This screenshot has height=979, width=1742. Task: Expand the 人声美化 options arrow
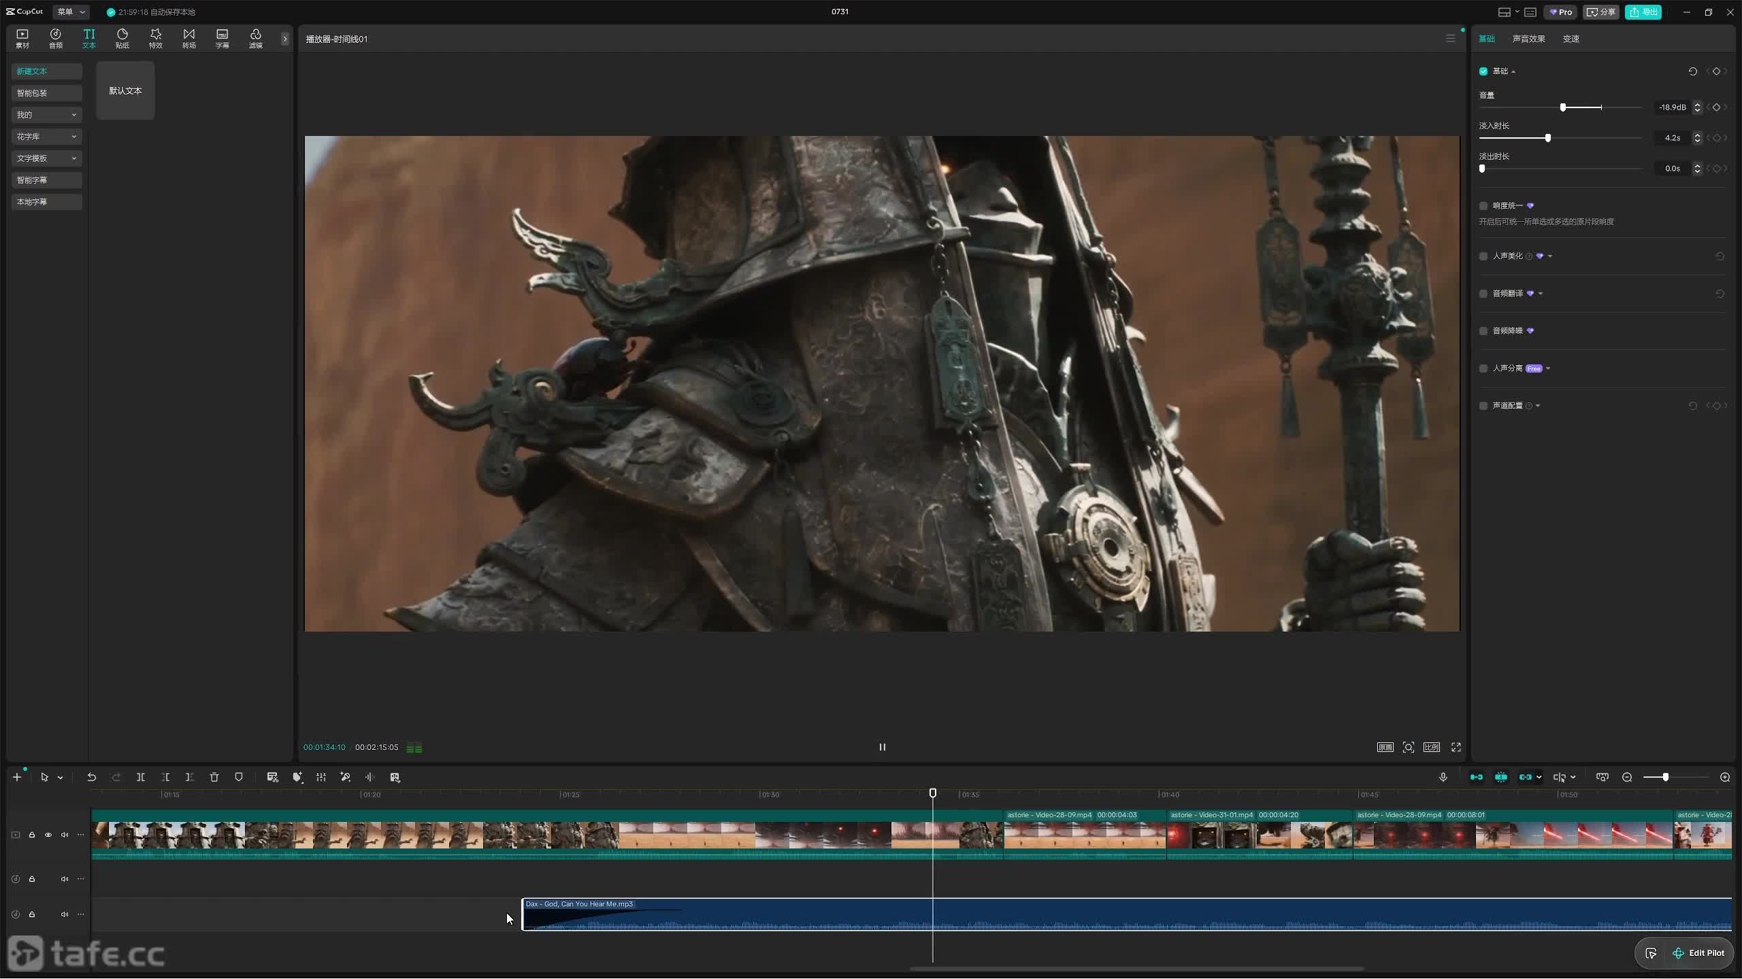(1550, 256)
